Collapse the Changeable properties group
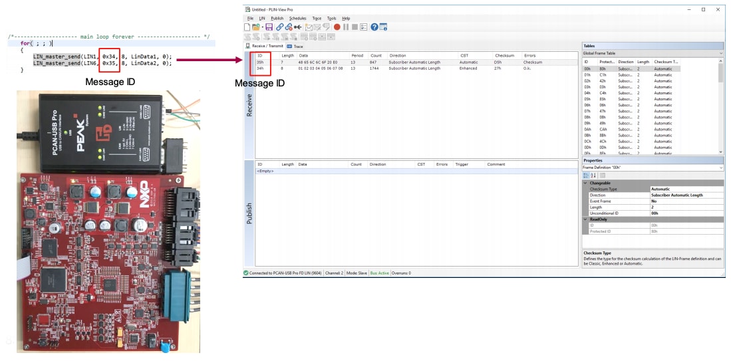The height and width of the screenshot is (361, 731). (x=585, y=183)
